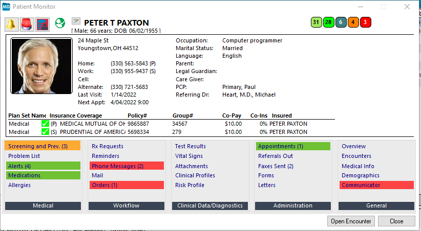Click the Close button
The image size is (421, 231).
point(396,221)
